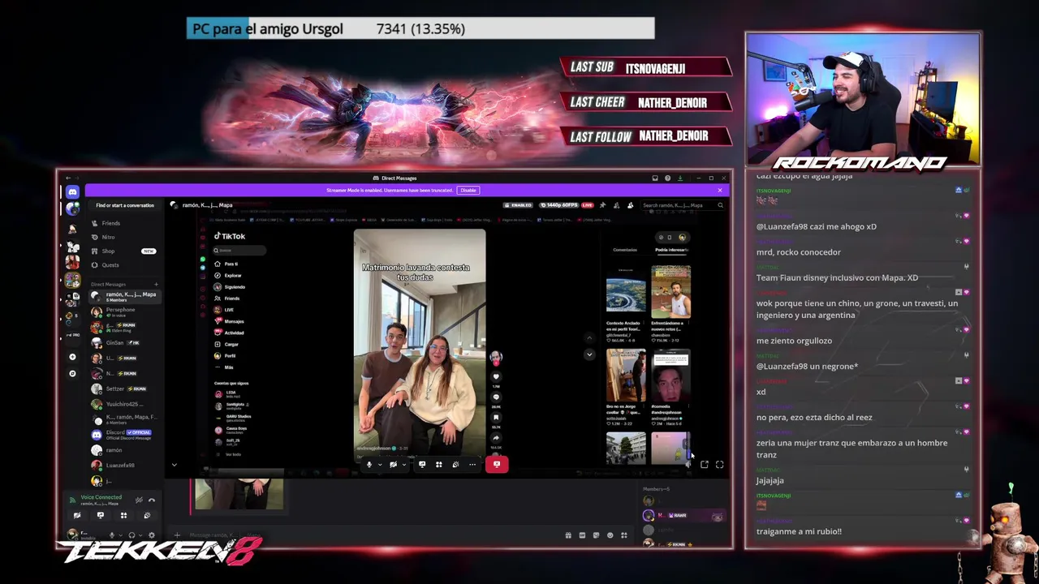The height and width of the screenshot is (584, 1039).
Task: Collapse call view with bottom chevron
Action: coord(174,465)
